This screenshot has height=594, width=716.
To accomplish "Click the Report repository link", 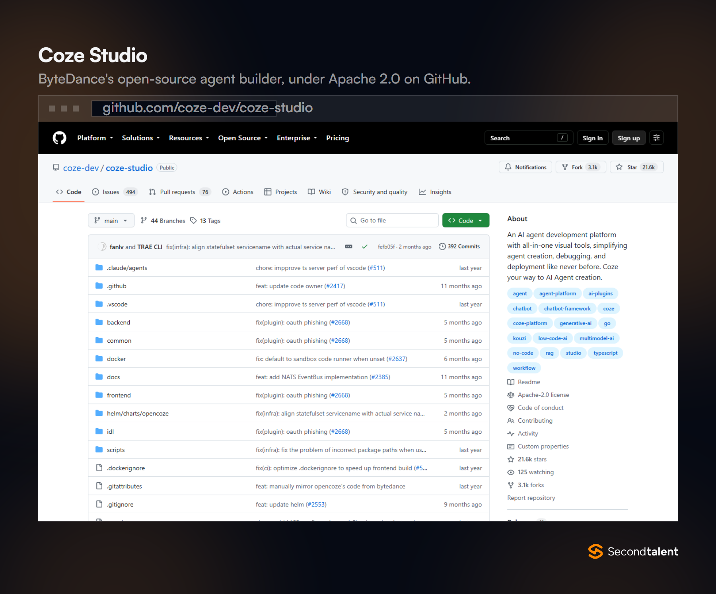I will [x=531, y=498].
